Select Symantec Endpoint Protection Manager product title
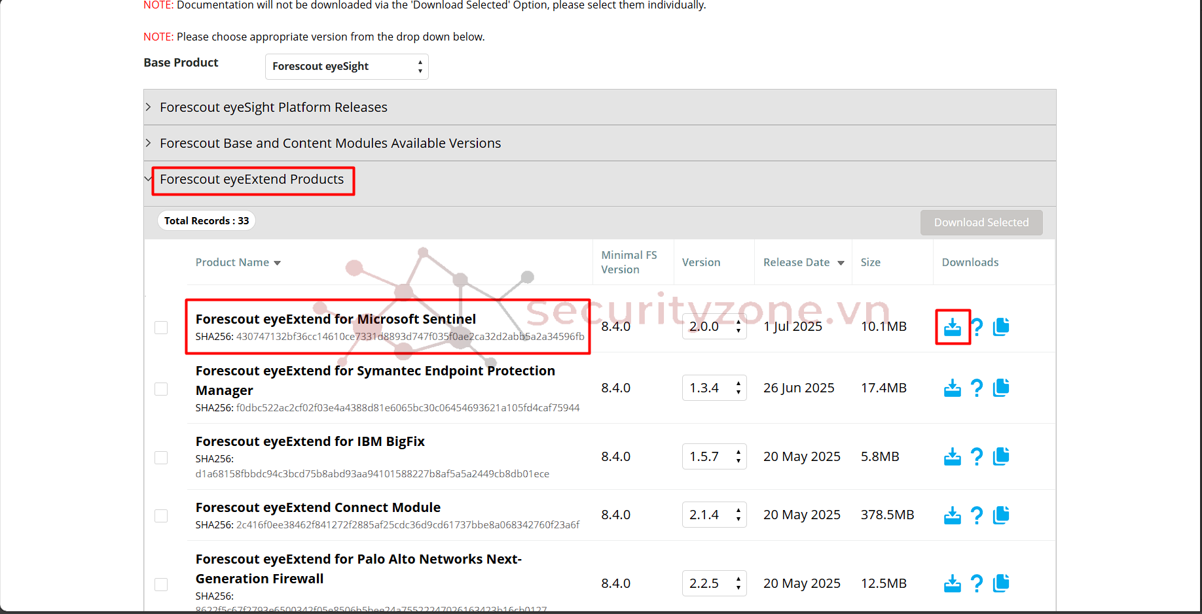The image size is (1202, 614). [x=375, y=381]
